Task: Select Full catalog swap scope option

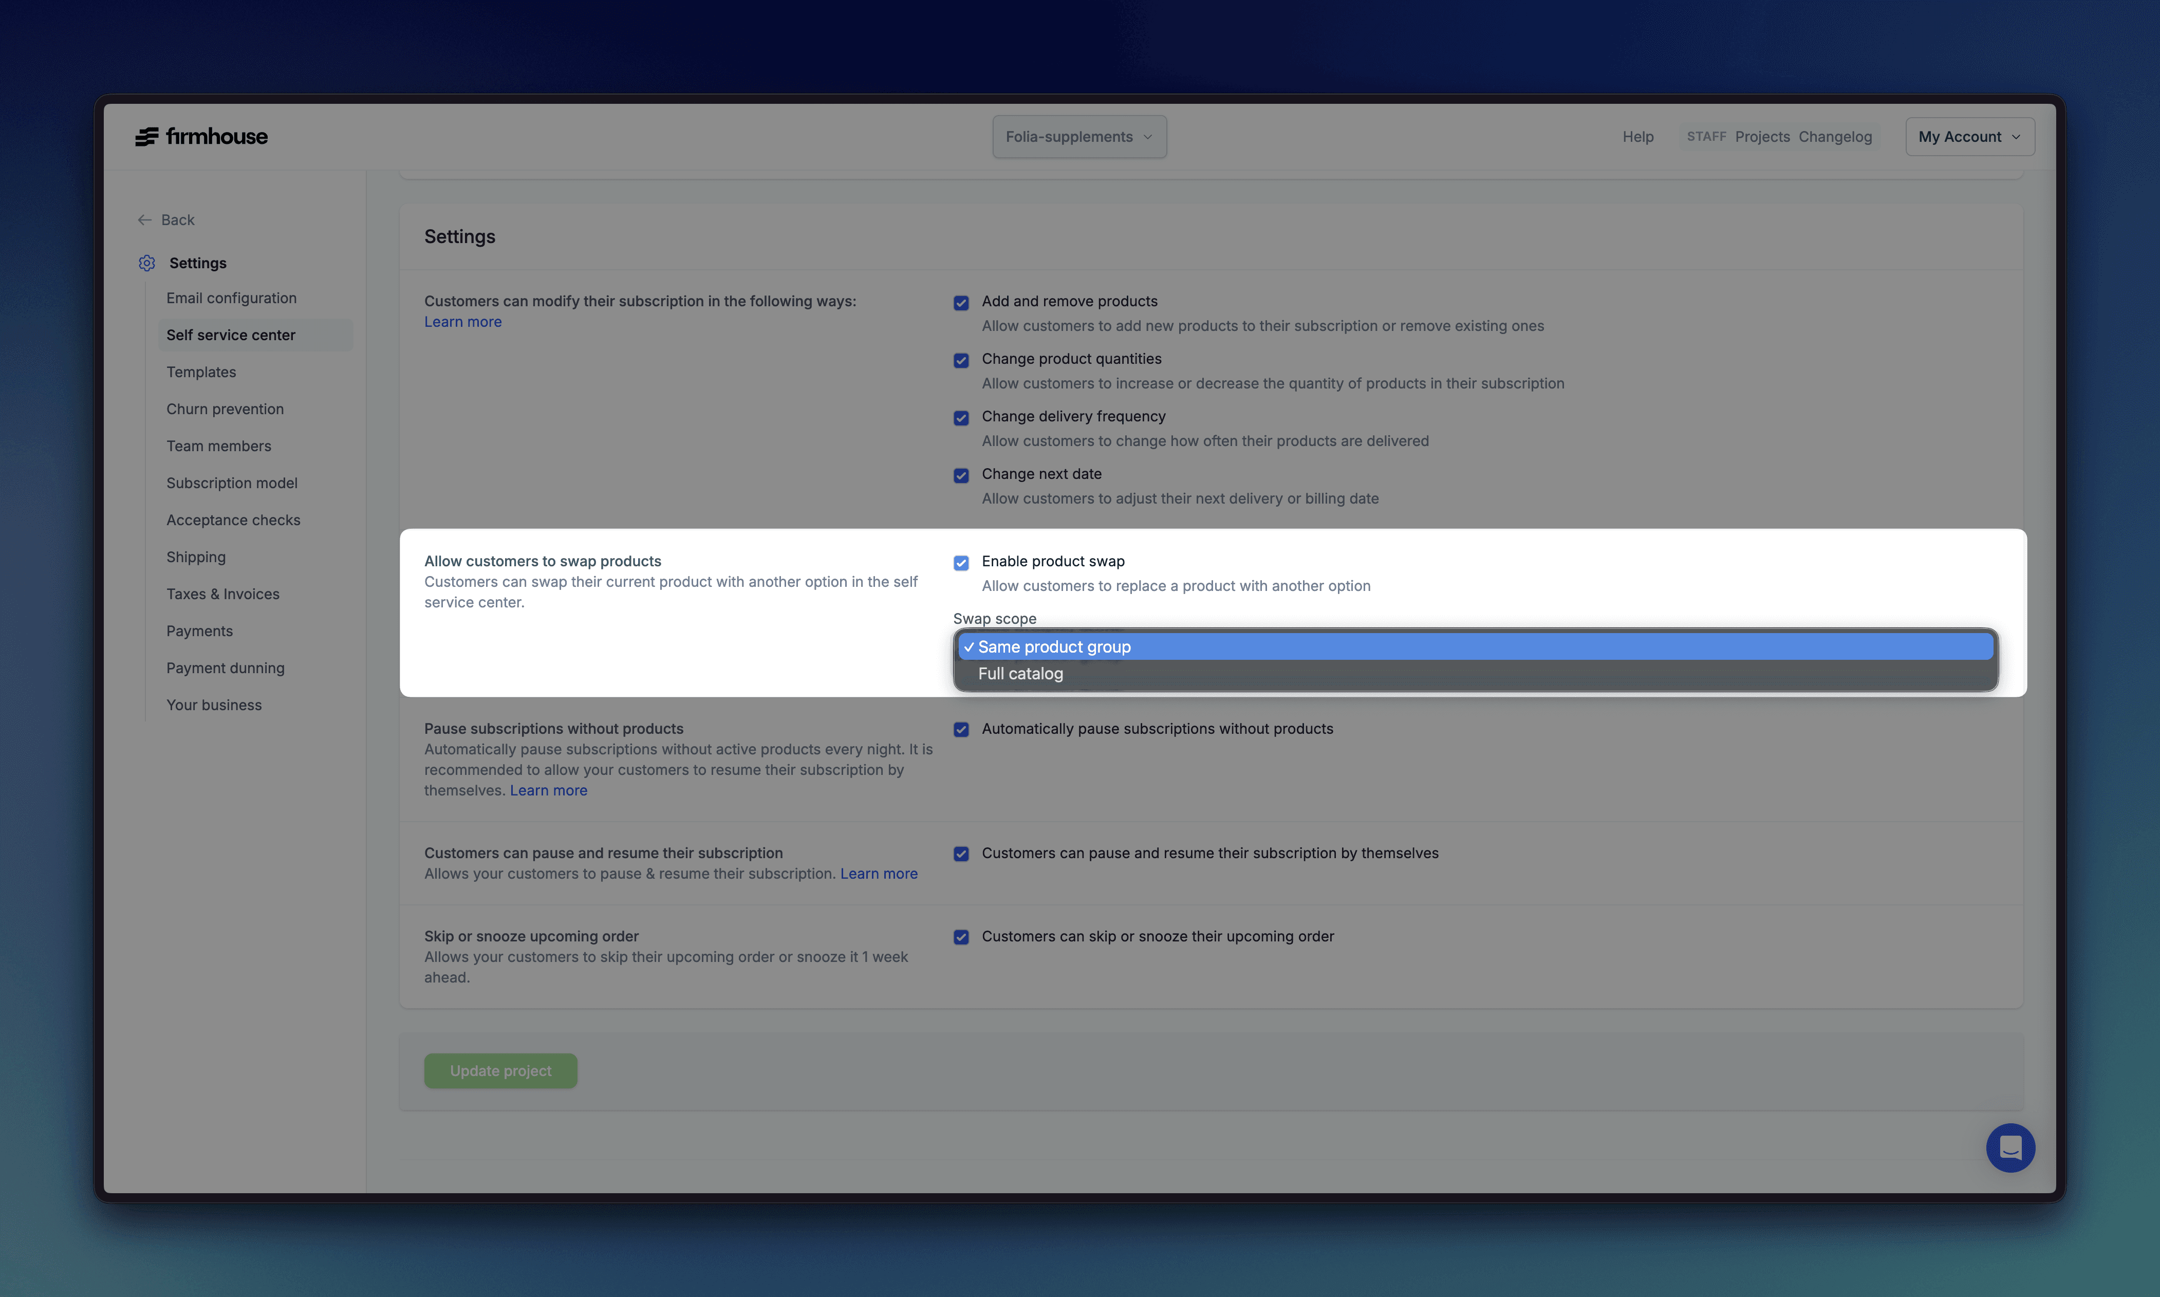Action: point(1020,674)
